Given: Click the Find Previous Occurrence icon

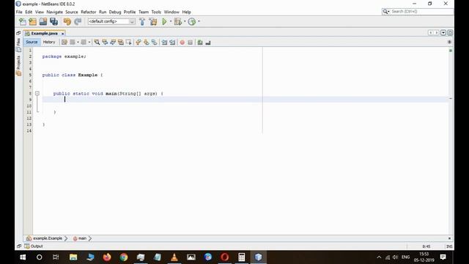Looking at the screenshot, I should point(105,43).
